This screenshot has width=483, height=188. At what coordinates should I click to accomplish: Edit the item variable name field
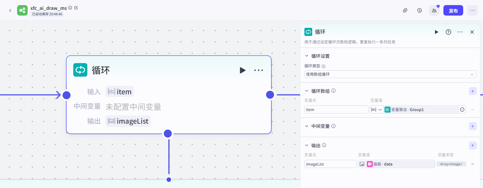[x=336, y=110]
